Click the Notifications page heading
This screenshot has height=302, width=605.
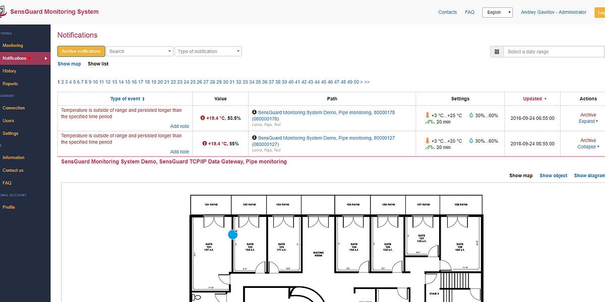(77, 35)
